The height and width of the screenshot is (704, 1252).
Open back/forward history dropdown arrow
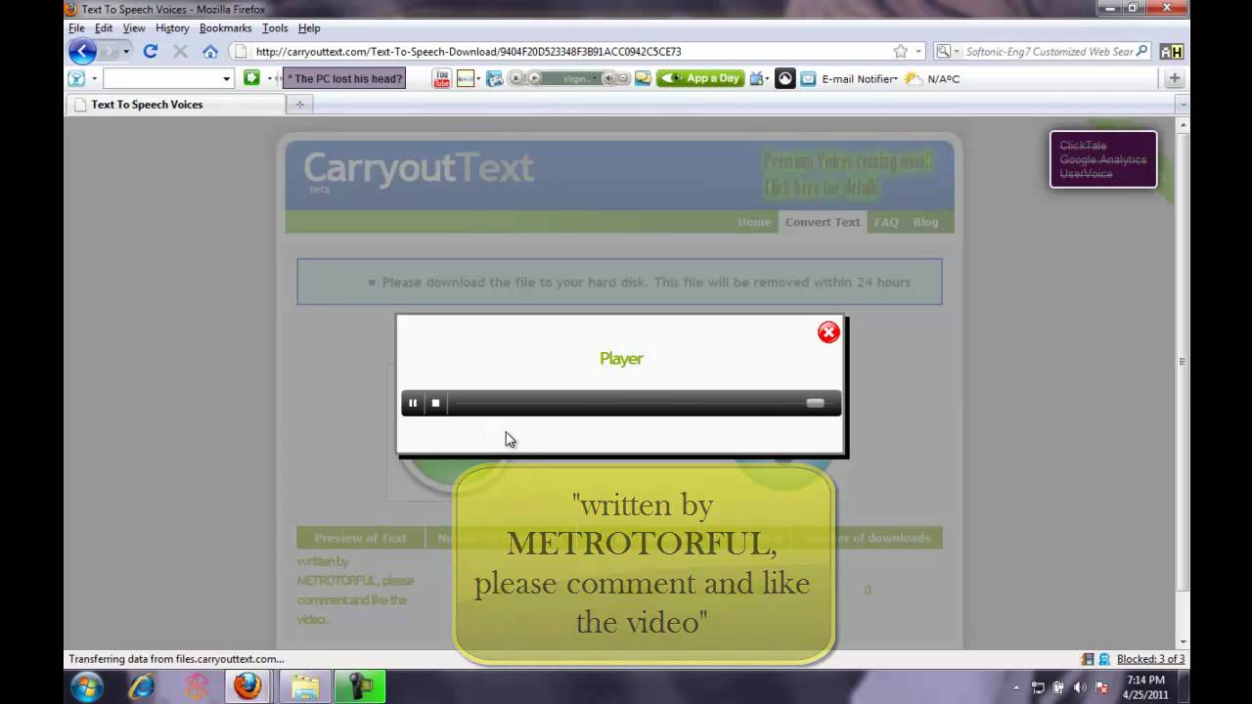pyautogui.click(x=126, y=52)
